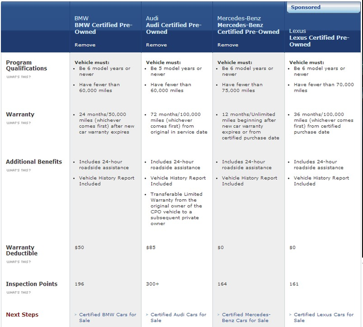The width and height of the screenshot is (363, 327).
Task: Click What's This under Warranty Deductible
Action: (x=19, y=262)
